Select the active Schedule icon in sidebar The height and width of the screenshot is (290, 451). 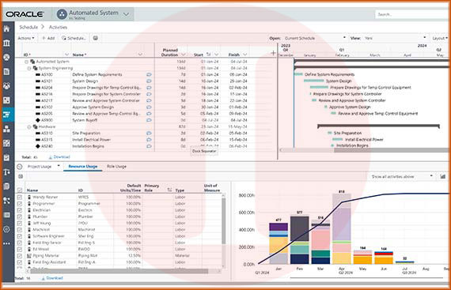(x=6, y=115)
